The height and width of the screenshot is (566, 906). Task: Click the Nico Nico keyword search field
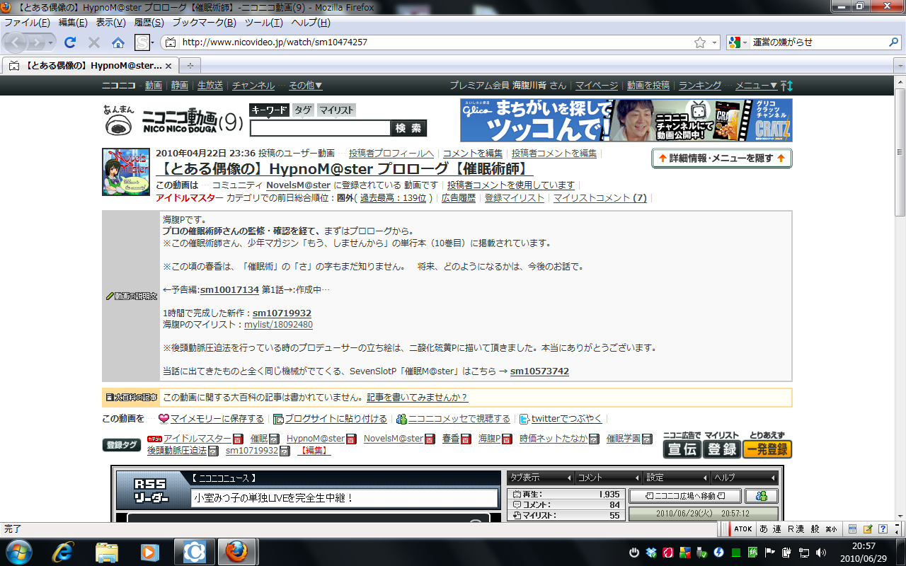tap(320, 128)
